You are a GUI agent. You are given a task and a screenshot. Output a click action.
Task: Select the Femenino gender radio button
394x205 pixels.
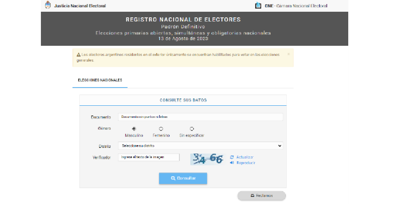[x=161, y=129]
